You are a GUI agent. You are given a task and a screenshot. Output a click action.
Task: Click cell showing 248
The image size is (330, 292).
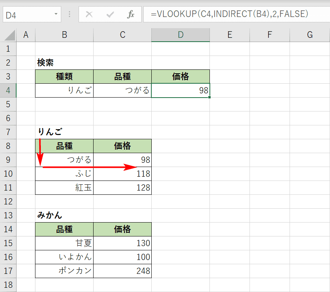122,271
